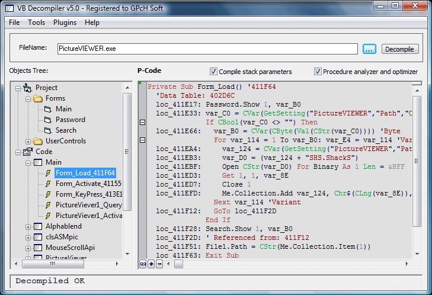
Task: Click the MouseScrollApi module icon
Action: pyautogui.click(x=39, y=248)
